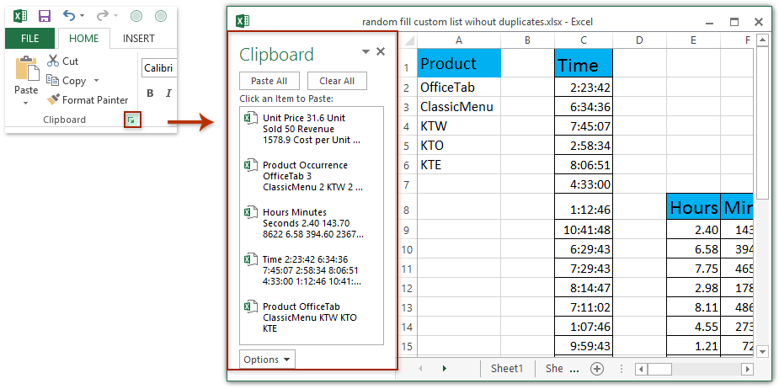Screen dimensions: 779x389
Task: Click the Save icon in quick access toolbar
Action: (x=45, y=16)
